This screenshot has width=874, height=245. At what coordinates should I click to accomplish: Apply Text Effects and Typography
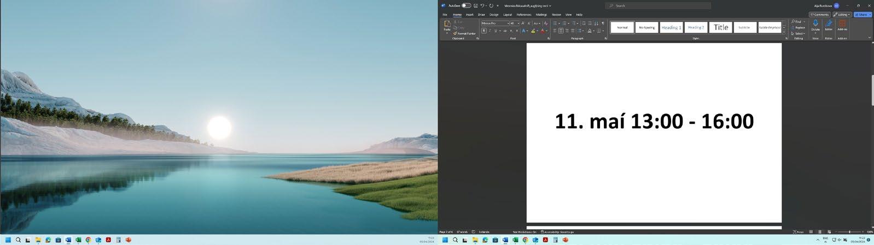click(523, 31)
